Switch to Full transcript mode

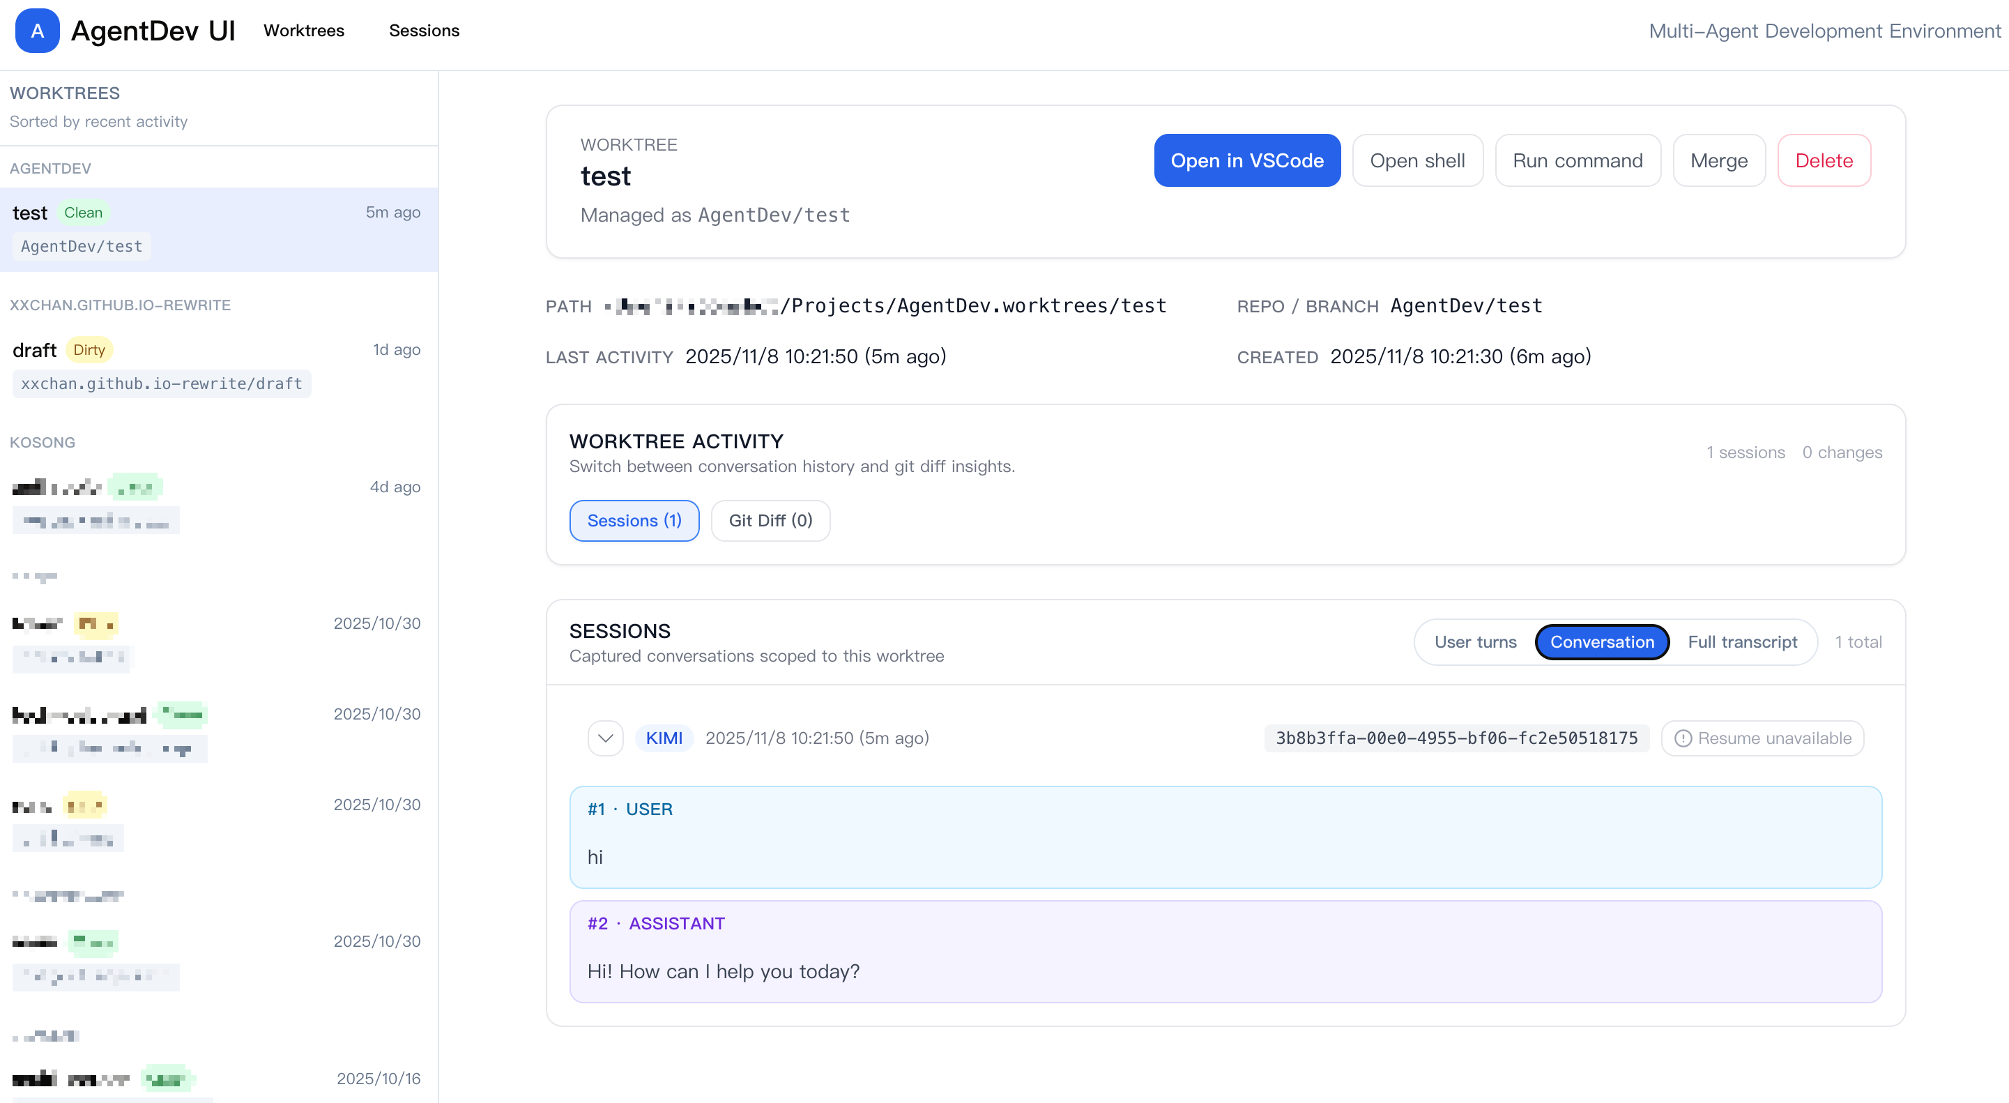point(1743,642)
